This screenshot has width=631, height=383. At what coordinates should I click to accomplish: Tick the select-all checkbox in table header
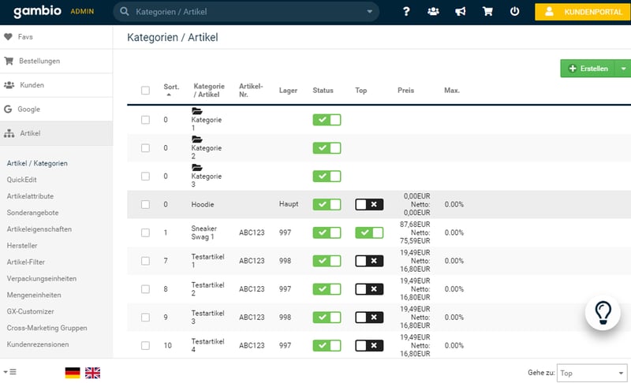coord(145,91)
